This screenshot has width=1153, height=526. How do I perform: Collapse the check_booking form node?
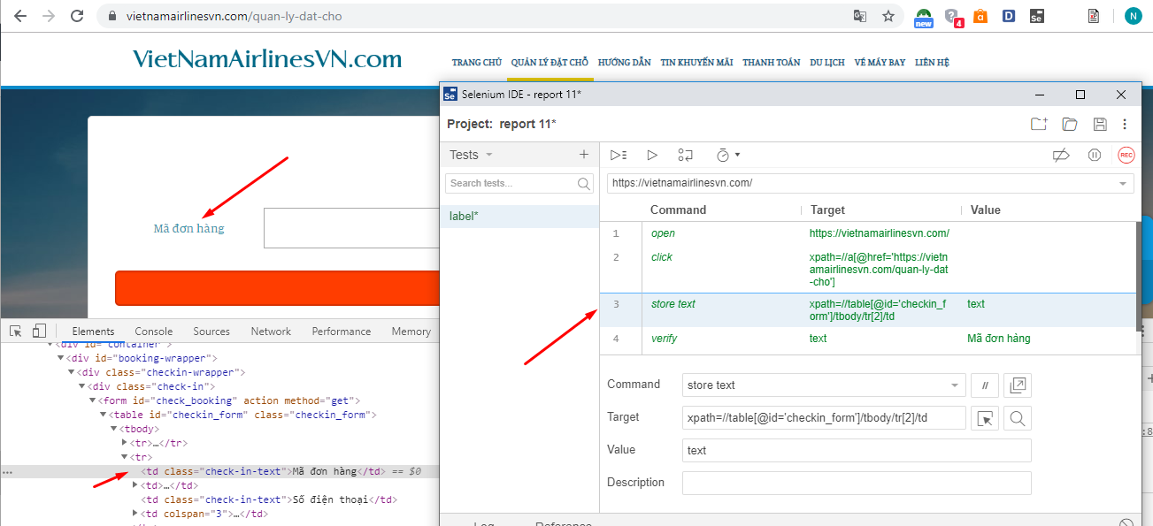tap(93, 400)
